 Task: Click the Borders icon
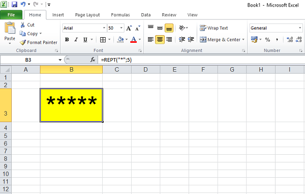pyautogui.click(x=103, y=40)
